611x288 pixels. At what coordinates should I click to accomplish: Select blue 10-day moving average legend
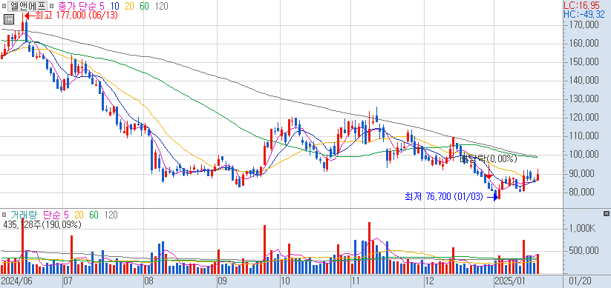pos(114,6)
